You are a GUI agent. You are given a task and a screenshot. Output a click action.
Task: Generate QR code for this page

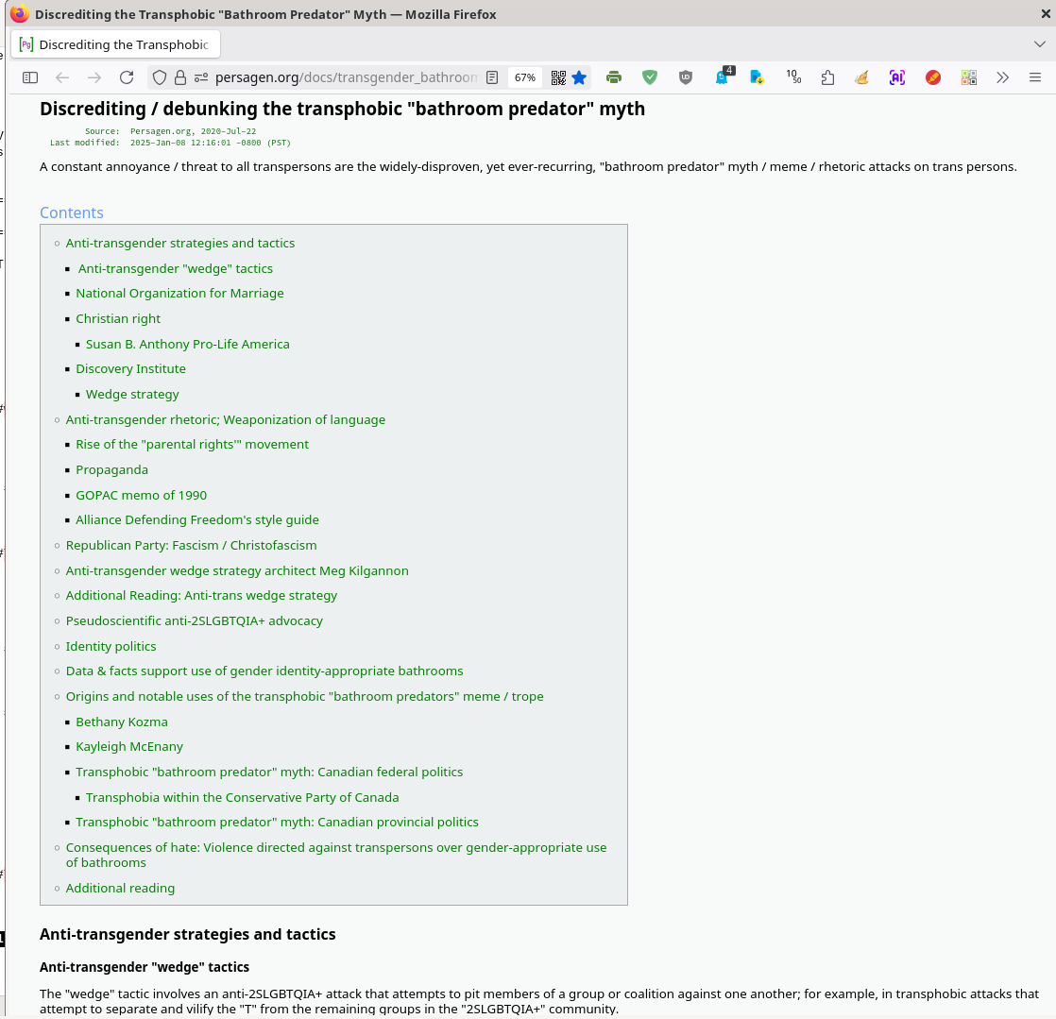point(558,77)
